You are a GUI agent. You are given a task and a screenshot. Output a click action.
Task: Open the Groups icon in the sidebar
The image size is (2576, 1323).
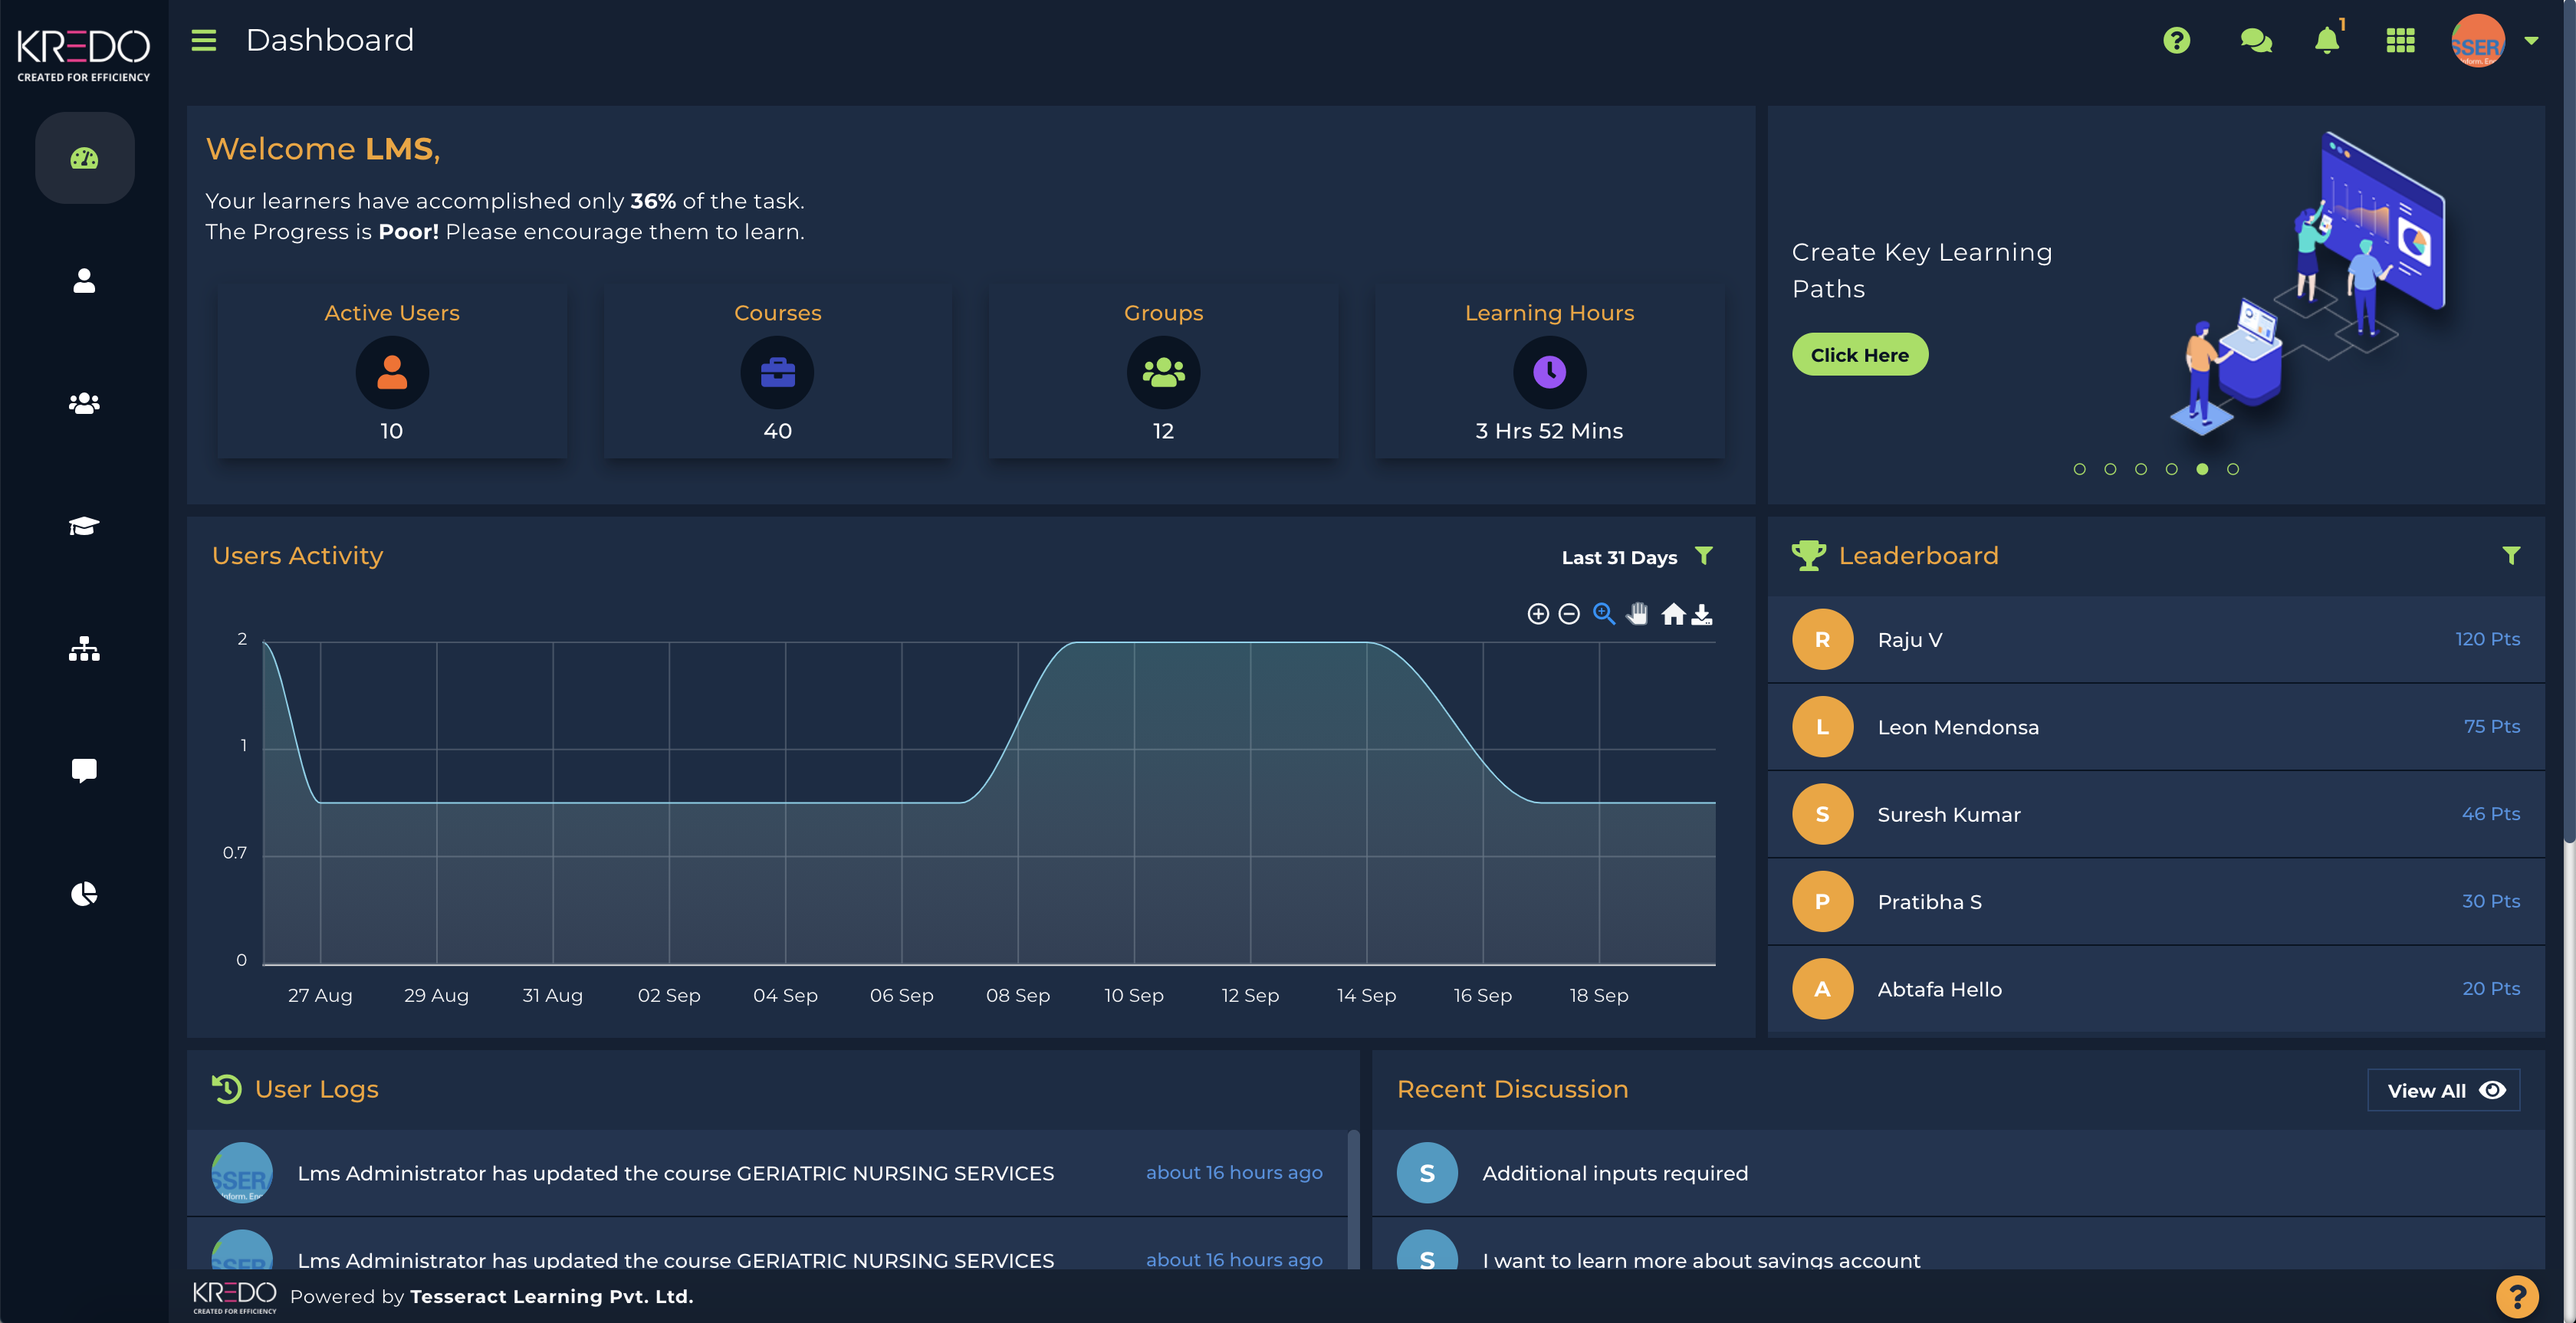coord(84,403)
